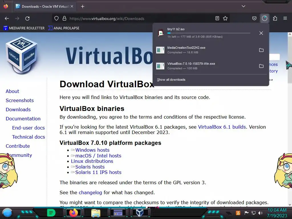Image resolution: width=292 pixels, height=219 pixels.
Task: Open green notes app in taskbar
Action: point(51,213)
